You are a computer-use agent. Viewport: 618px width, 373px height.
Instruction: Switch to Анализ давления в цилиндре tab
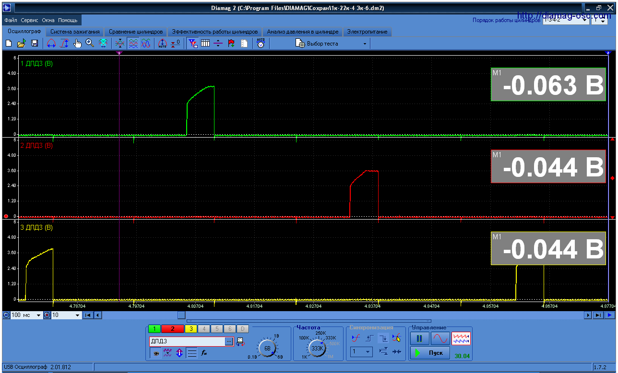[303, 32]
